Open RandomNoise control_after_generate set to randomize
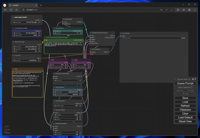Screen dimensions: 200x138 (68, 94)
